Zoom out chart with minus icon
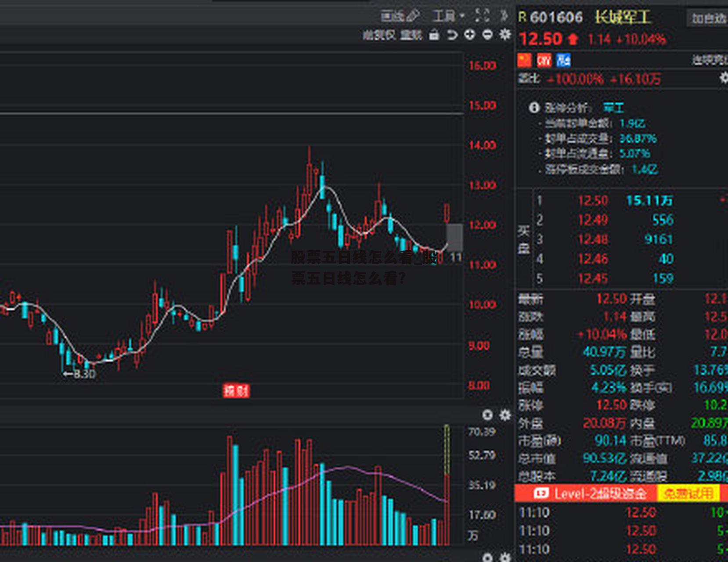The height and width of the screenshot is (562, 728). [487, 34]
